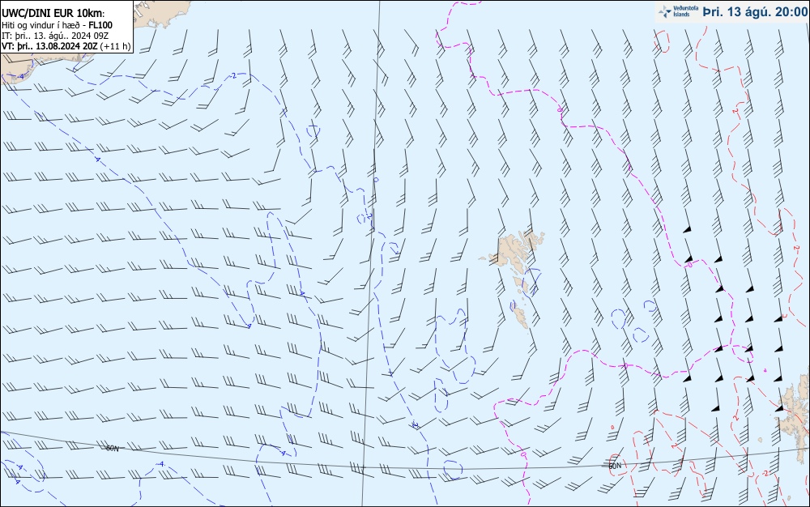The image size is (810, 507).
Task: Click the 'VT: þri.. 13.08.2024 20Z (+11 h)' line
Action: (66, 46)
